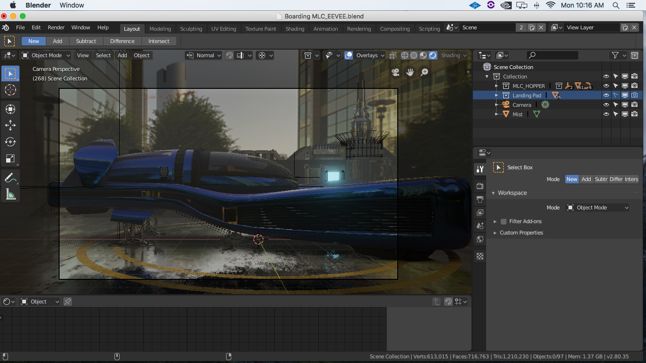This screenshot has width=646, height=363.
Task: Activate the Move tool
Action: tap(10, 125)
